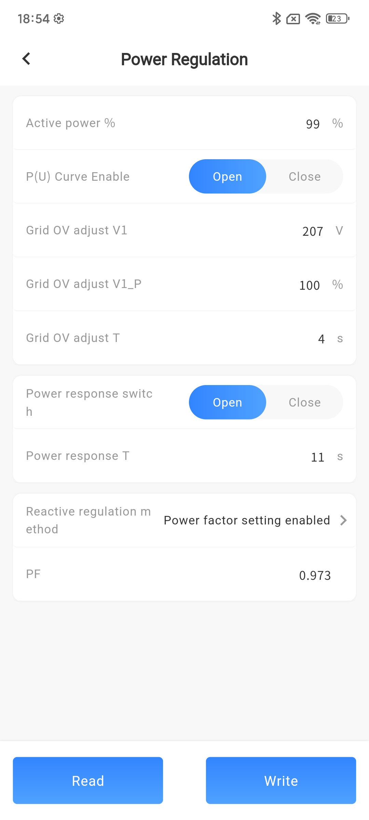Edit the PF value field
This screenshot has width=369, height=820.
coord(315,575)
